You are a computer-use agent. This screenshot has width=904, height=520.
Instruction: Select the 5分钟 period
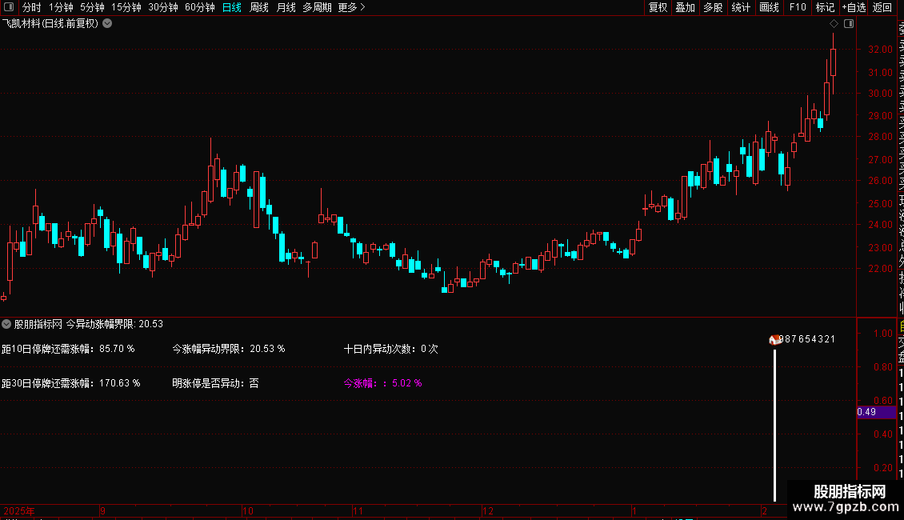coord(92,7)
